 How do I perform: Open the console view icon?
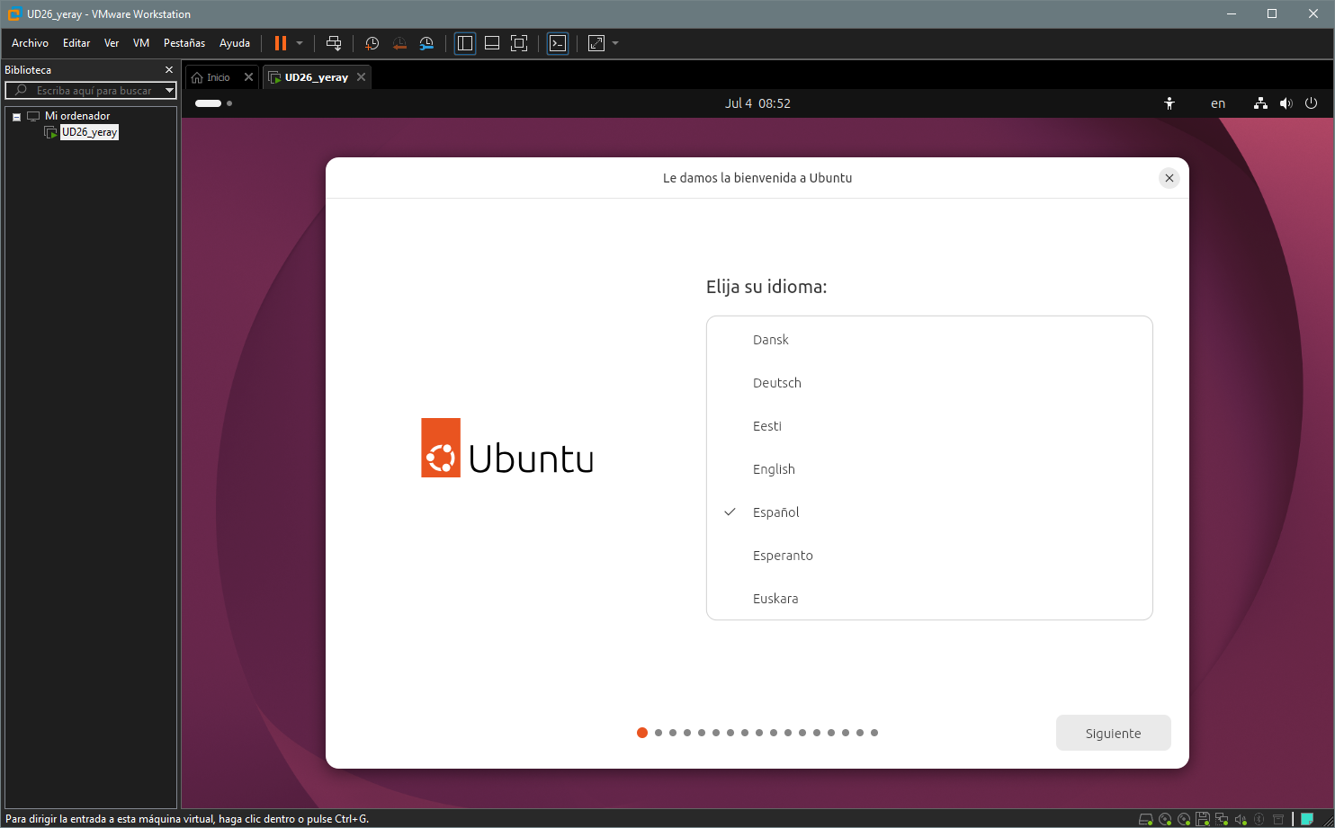click(558, 43)
